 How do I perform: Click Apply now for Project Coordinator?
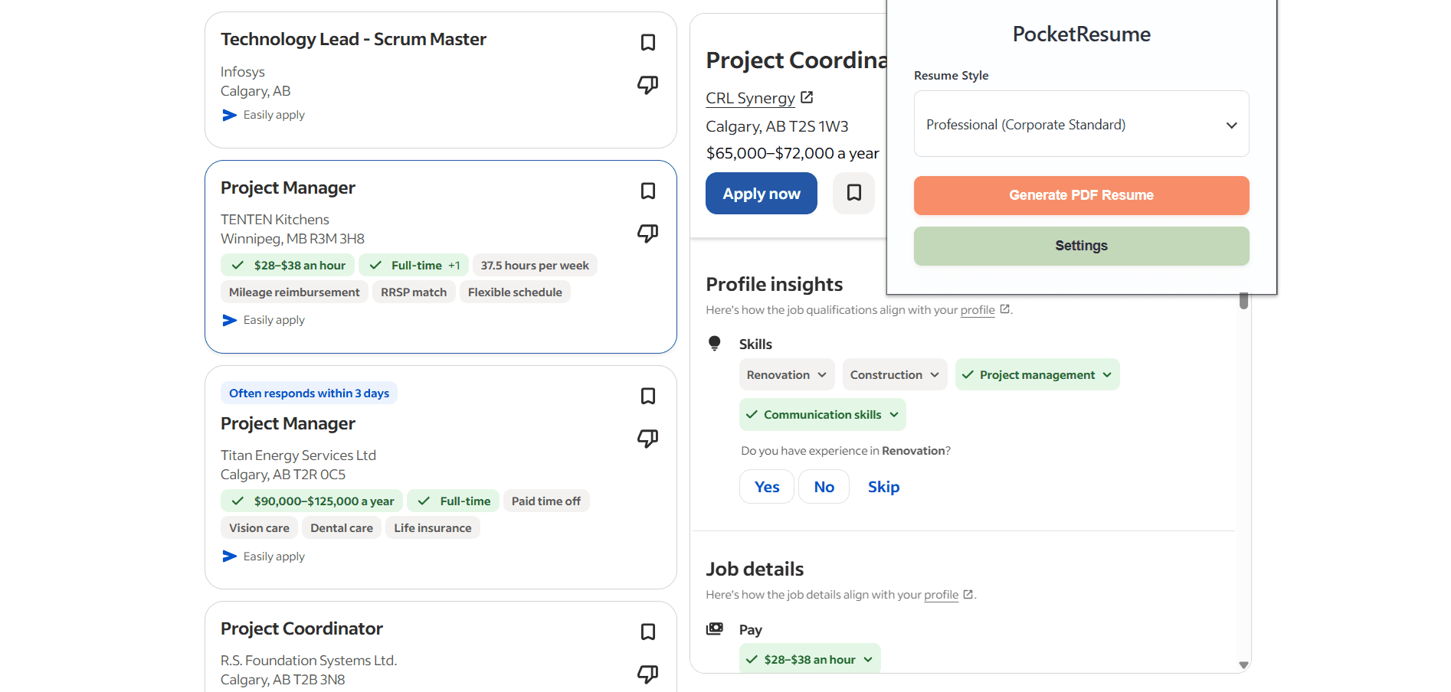pyautogui.click(x=761, y=193)
